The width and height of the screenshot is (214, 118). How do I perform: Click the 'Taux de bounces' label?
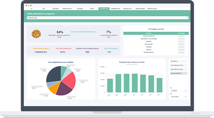(111, 49)
